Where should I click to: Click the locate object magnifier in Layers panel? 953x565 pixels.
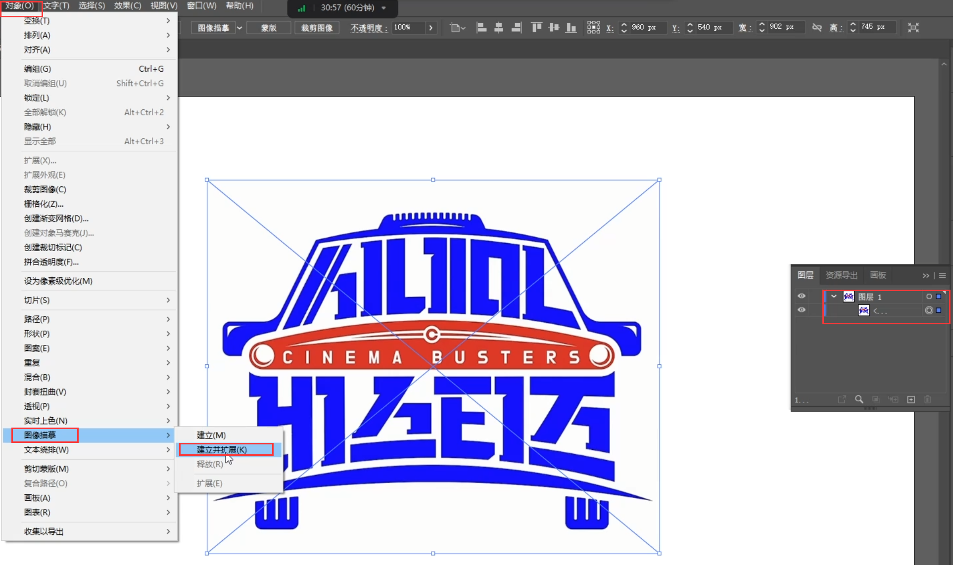859,399
